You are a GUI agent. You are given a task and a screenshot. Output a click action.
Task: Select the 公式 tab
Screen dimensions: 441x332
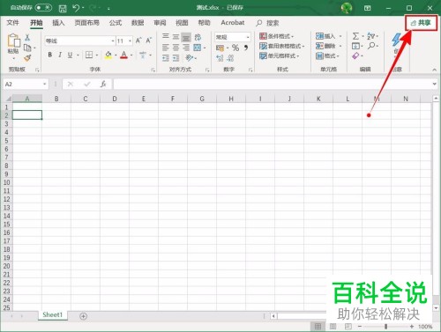pyautogui.click(x=116, y=23)
